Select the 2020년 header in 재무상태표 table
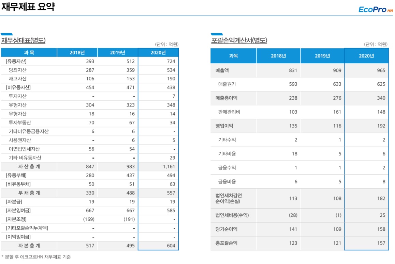 click(x=158, y=52)
